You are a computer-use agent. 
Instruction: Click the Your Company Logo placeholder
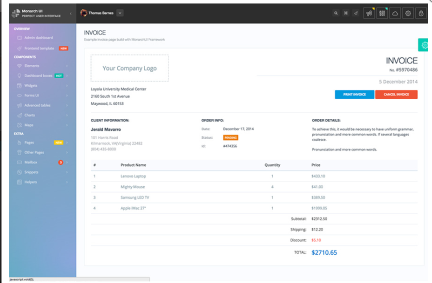(129, 68)
